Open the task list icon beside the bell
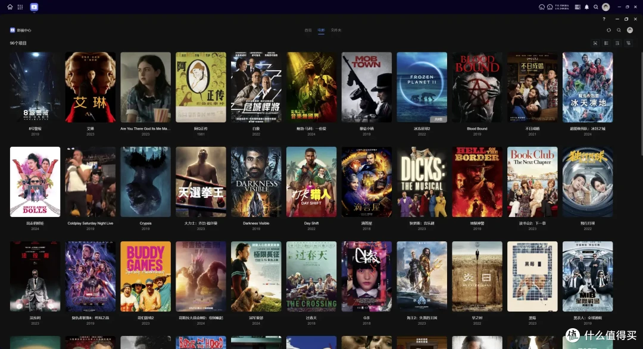Viewport: 643px width, 349px height. coord(578,7)
